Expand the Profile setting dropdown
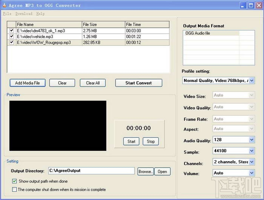Image resolution: width=264 pixels, height=200 pixels. click(252, 80)
